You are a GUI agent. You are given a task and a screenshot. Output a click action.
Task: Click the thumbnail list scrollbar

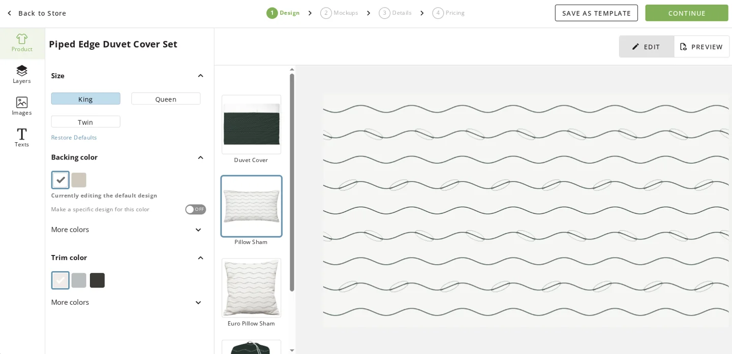coord(292,183)
